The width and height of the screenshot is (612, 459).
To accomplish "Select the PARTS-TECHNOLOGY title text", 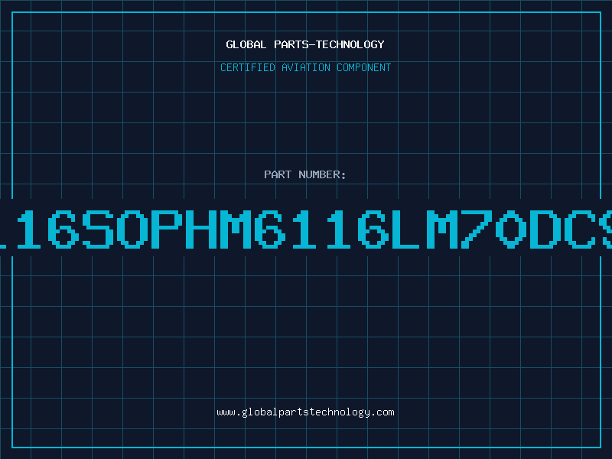I will (329, 44).
